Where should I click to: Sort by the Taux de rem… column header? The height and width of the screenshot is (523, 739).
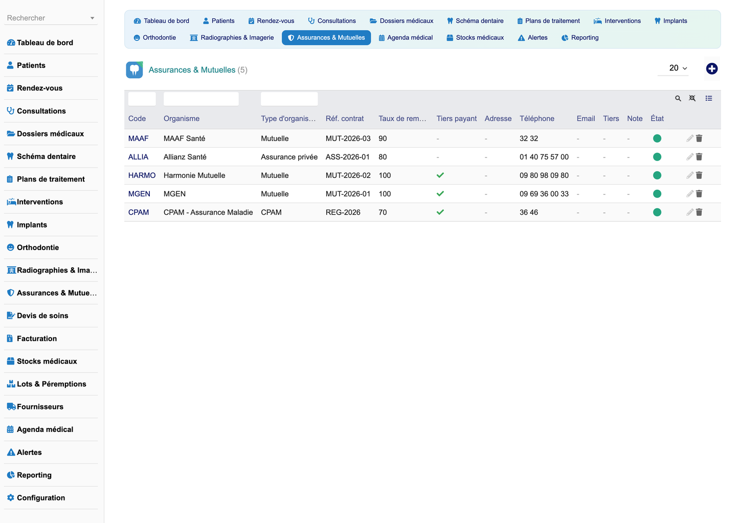coord(402,119)
